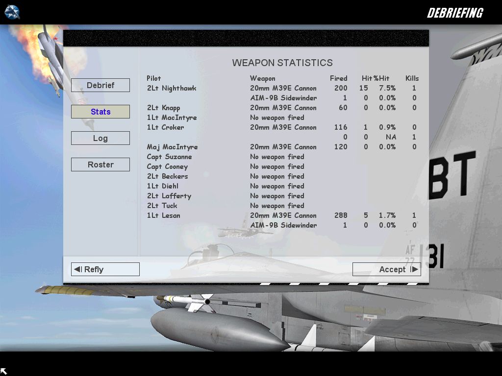Click the Fired column header
Viewport: 502px width, 376px height.
click(x=338, y=78)
